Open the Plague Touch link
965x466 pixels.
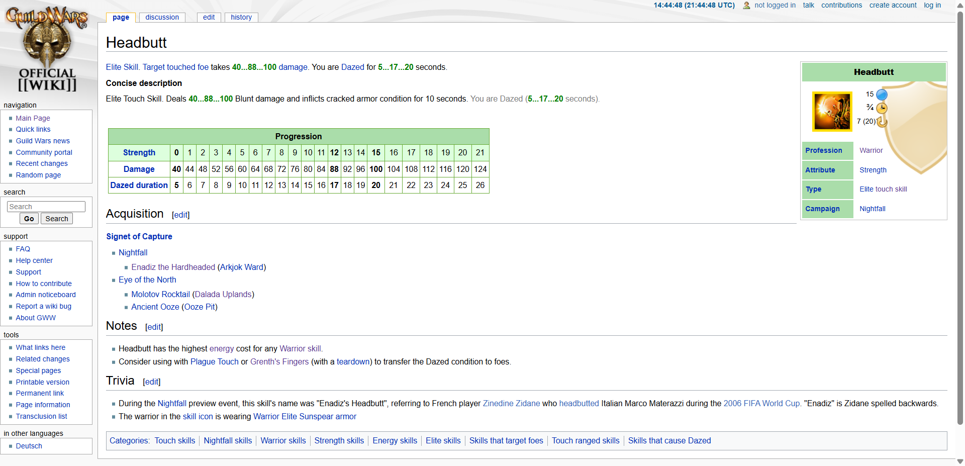(x=214, y=361)
